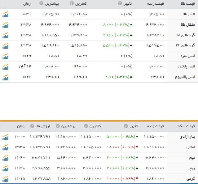Screen dimensions: 198x184
Task: Click live price ۵,۶۴۰,۰۰۰ of نیم coin
Action: [155, 158]
